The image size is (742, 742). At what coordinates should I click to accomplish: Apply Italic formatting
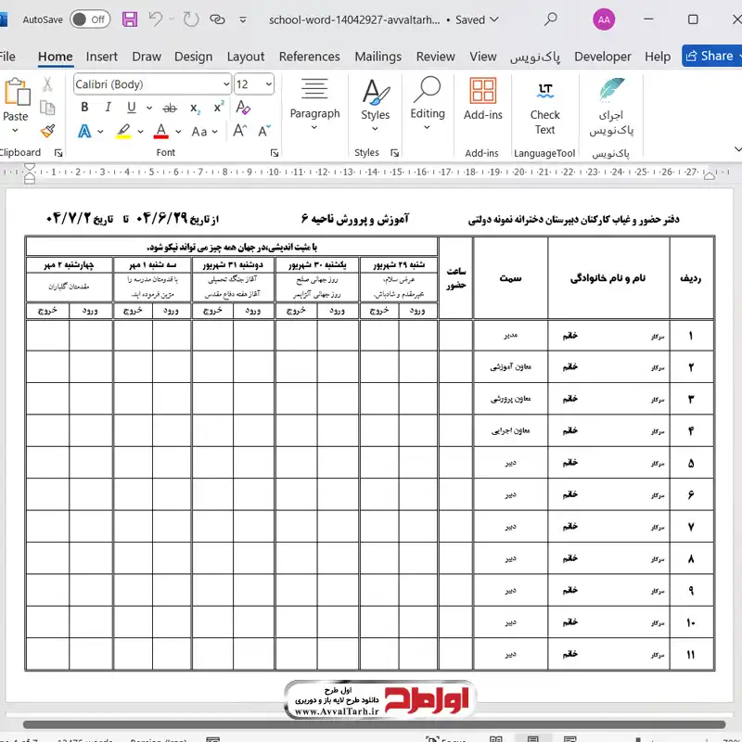coord(108,108)
